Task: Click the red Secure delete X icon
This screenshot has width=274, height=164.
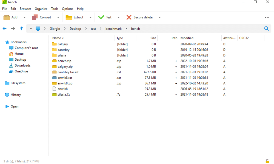Action: (x=129, y=17)
